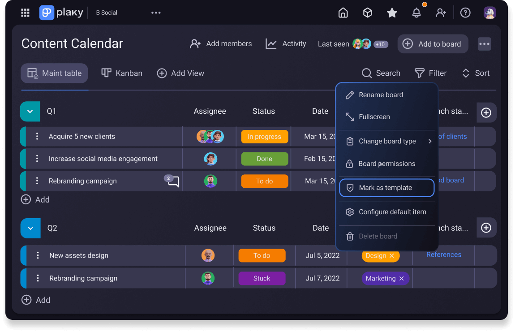Open comments bubble on Rebranding campaign
Image resolution: width=515 pixels, height=332 pixels.
click(173, 181)
